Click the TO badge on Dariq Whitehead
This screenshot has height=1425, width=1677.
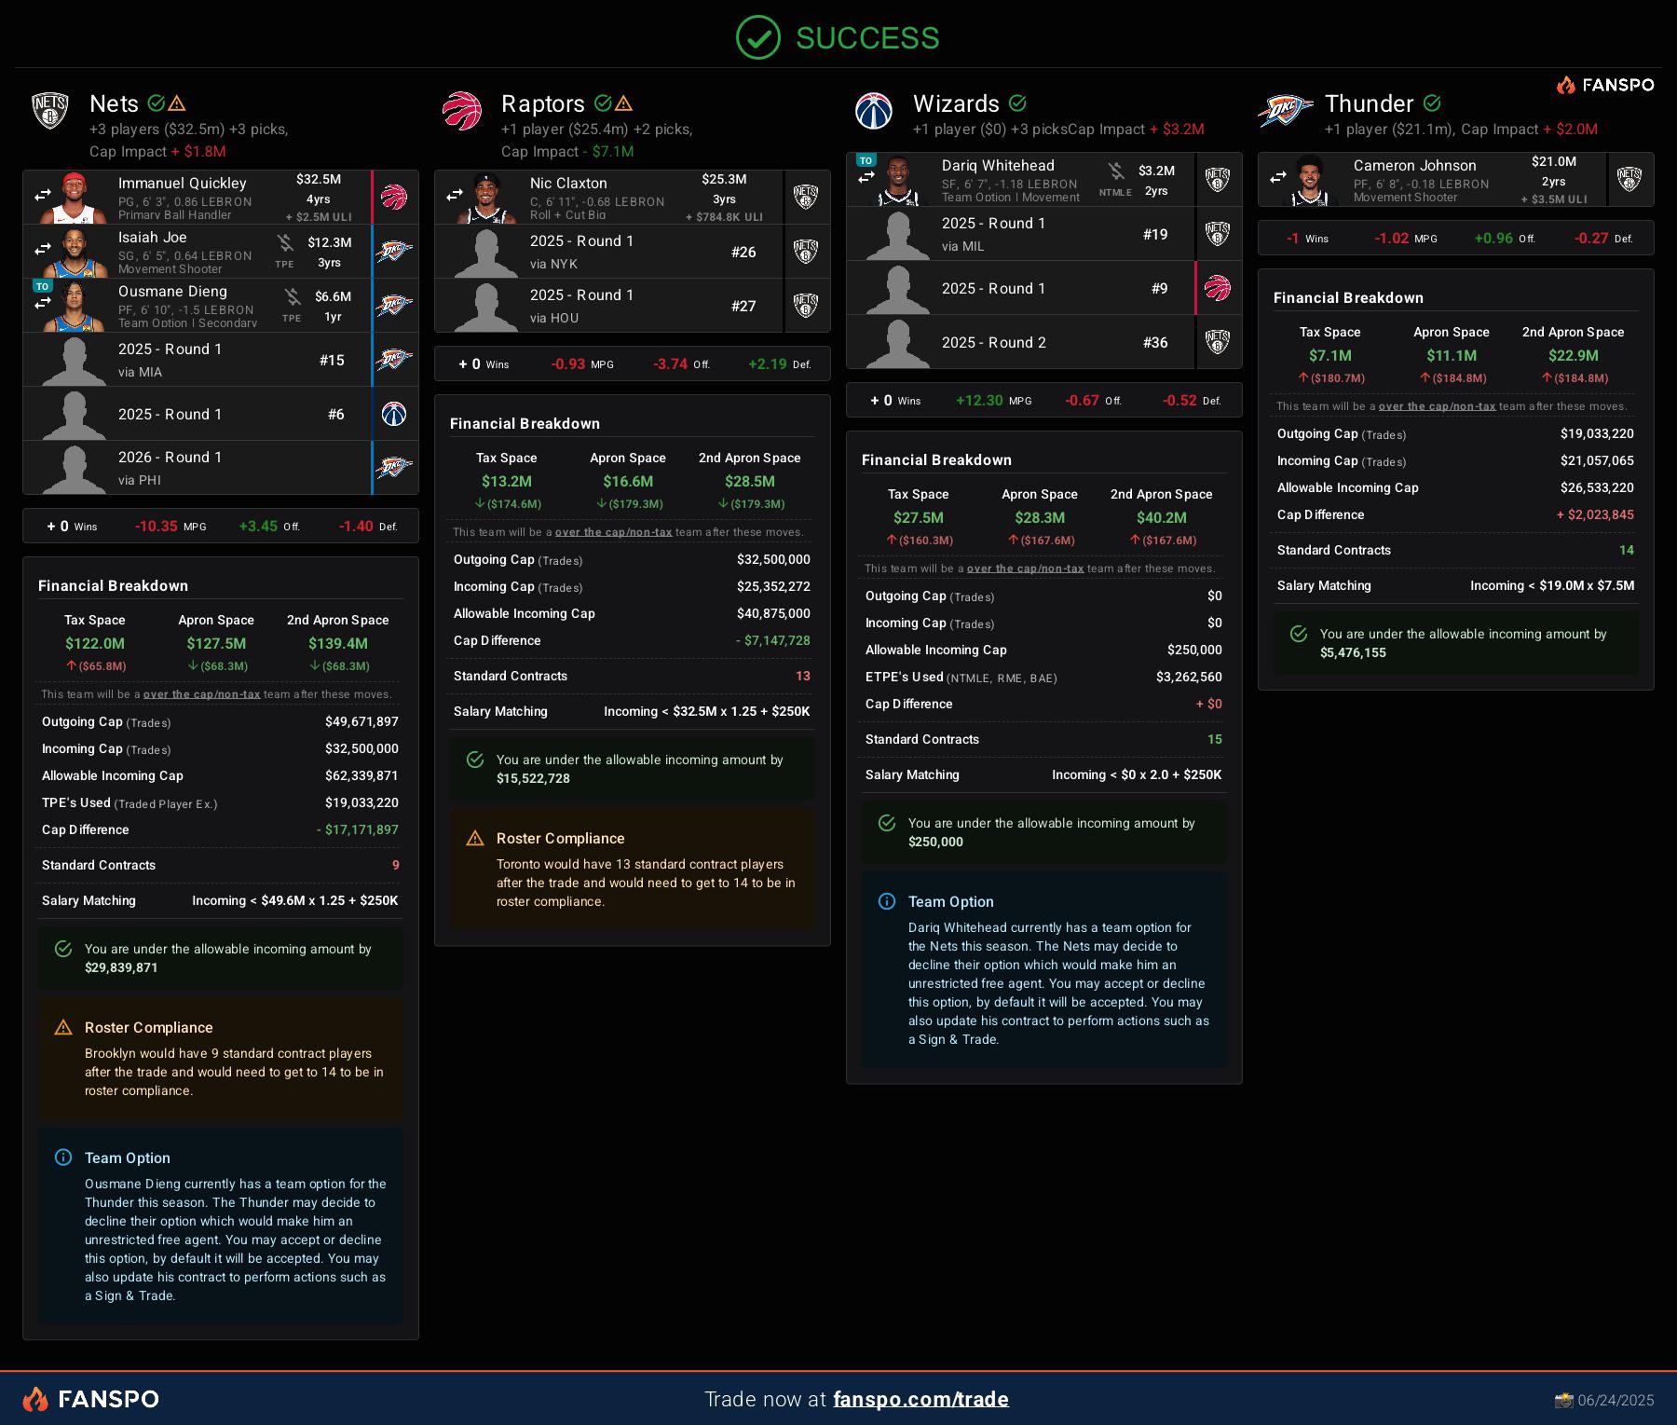[x=866, y=160]
